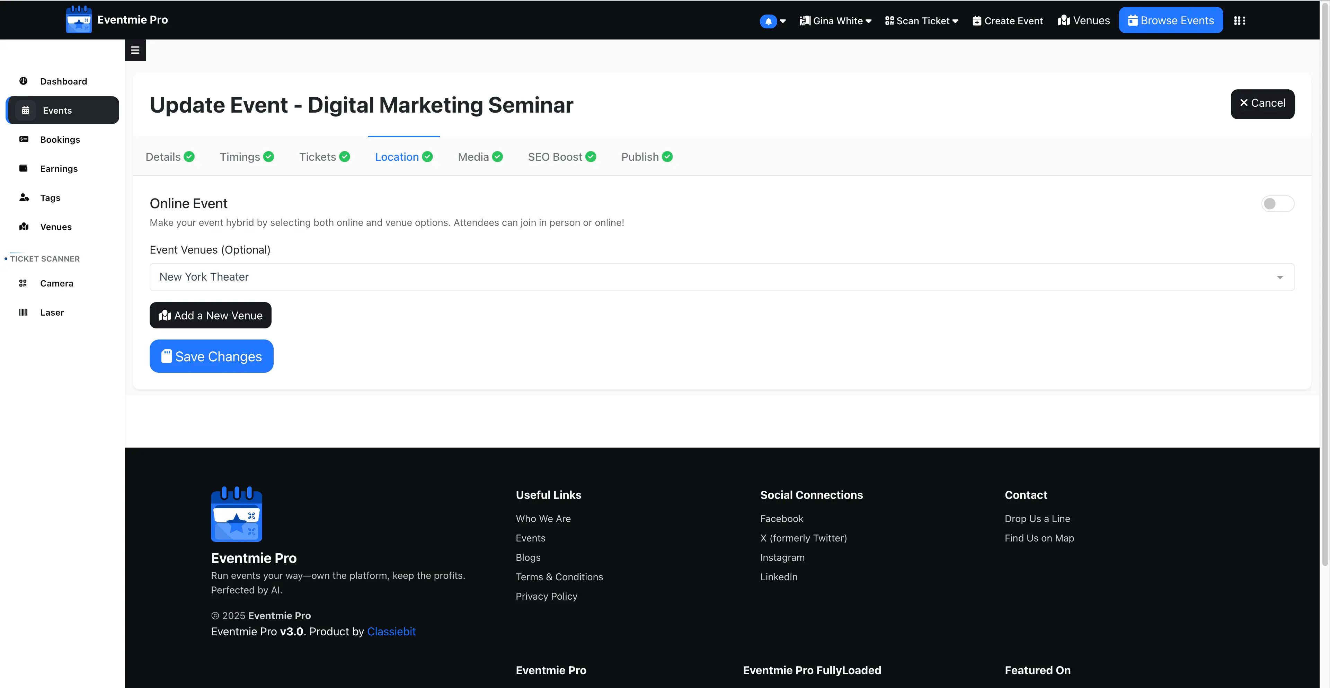The width and height of the screenshot is (1330, 688).
Task: Expand the Event Venues dropdown
Action: 721,277
